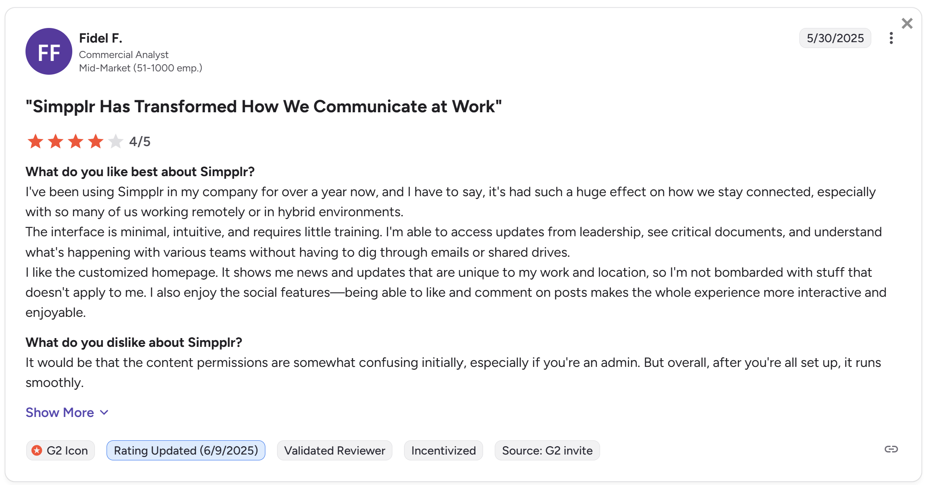This screenshot has width=926, height=485.
Task: Click the review title link
Action: pos(264,106)
